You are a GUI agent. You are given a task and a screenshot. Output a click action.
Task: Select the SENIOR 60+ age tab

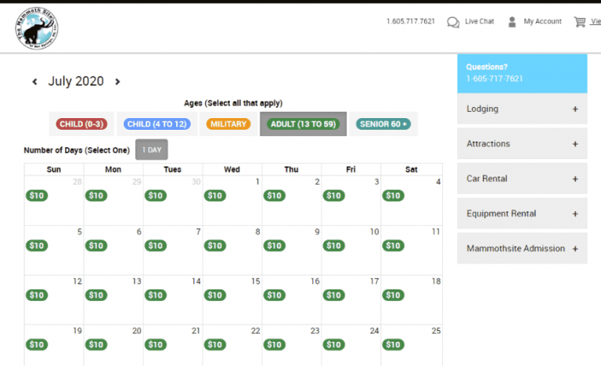pos(383,124)
